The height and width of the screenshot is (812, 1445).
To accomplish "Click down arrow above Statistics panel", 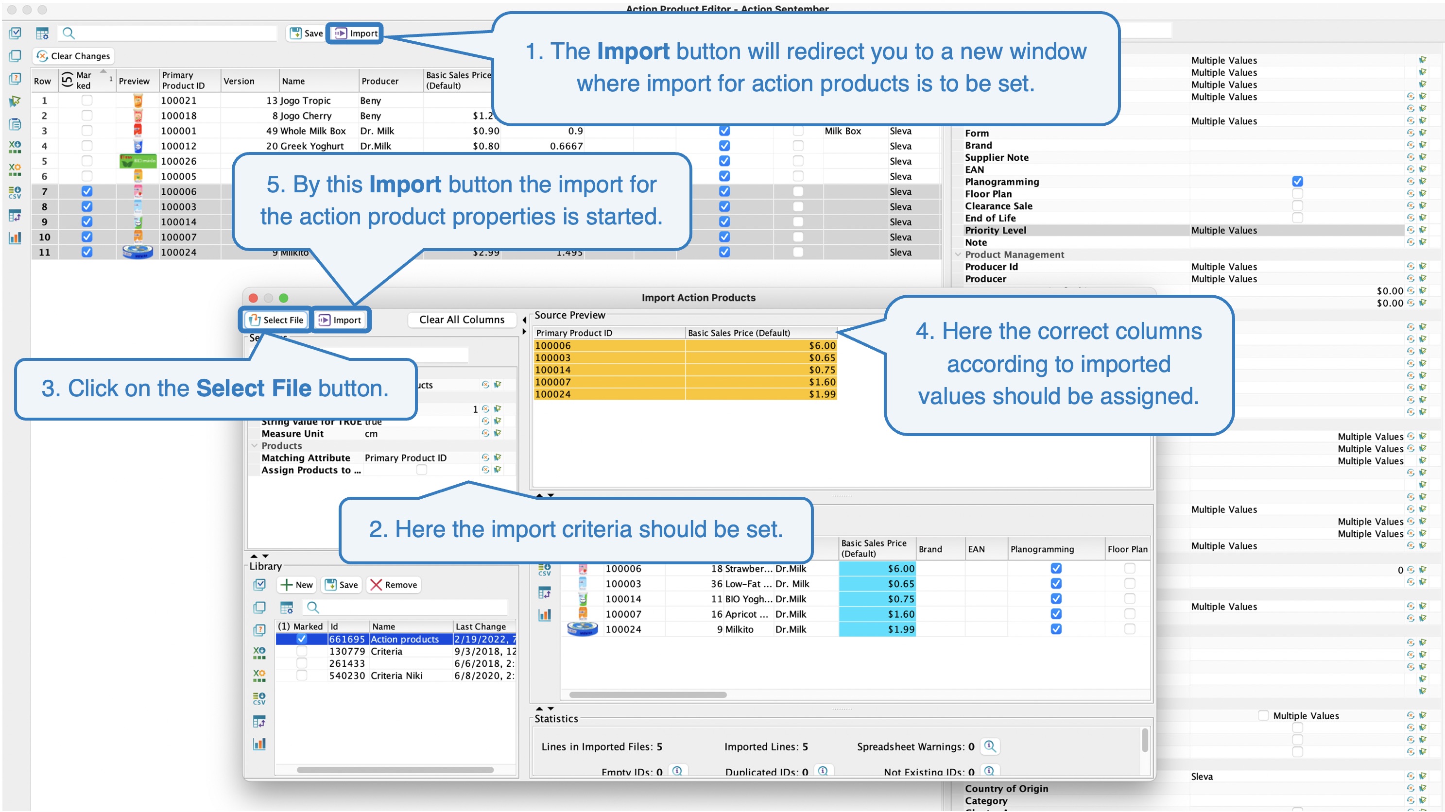I will click(551, 709).
